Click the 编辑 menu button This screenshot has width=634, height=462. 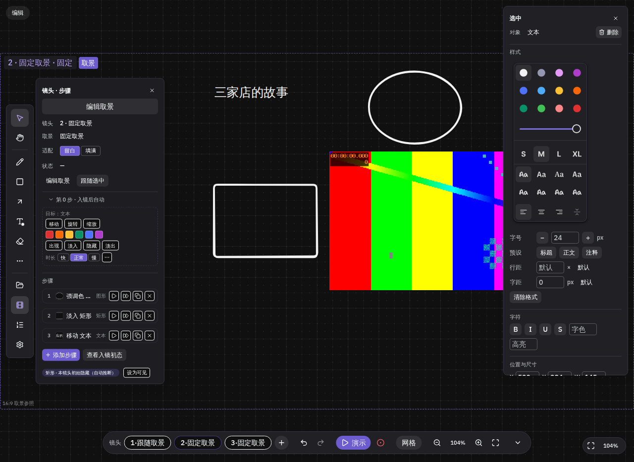[x=18, y=13]
